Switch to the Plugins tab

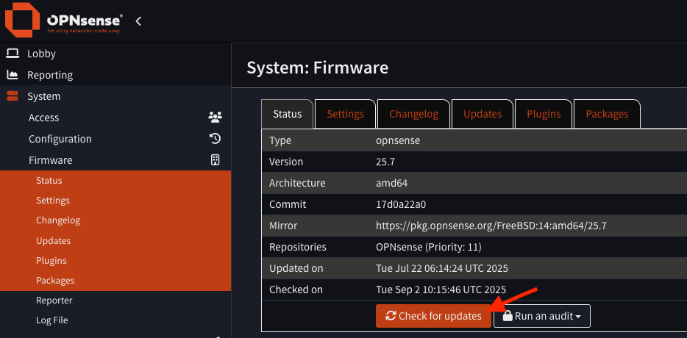click(x=544, y=114)
